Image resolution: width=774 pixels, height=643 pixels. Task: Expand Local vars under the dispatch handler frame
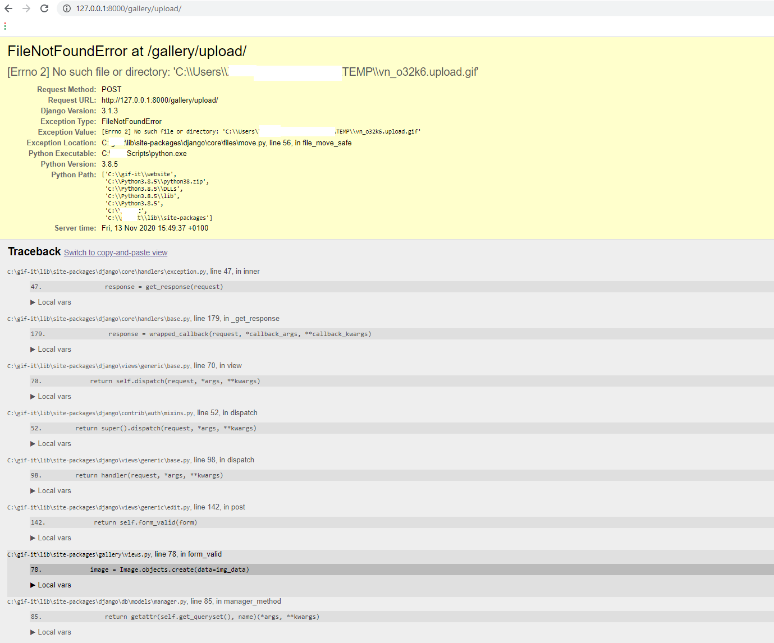[x=51, y=490]
